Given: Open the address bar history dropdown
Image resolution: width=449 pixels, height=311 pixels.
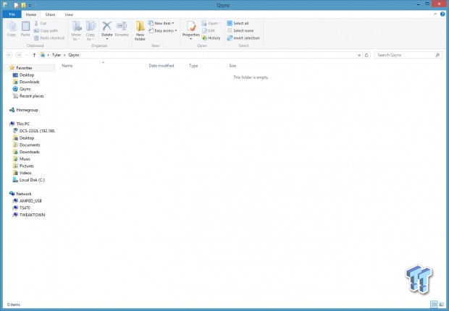Looking at the screenshot, I should click(x=359, y=55).
